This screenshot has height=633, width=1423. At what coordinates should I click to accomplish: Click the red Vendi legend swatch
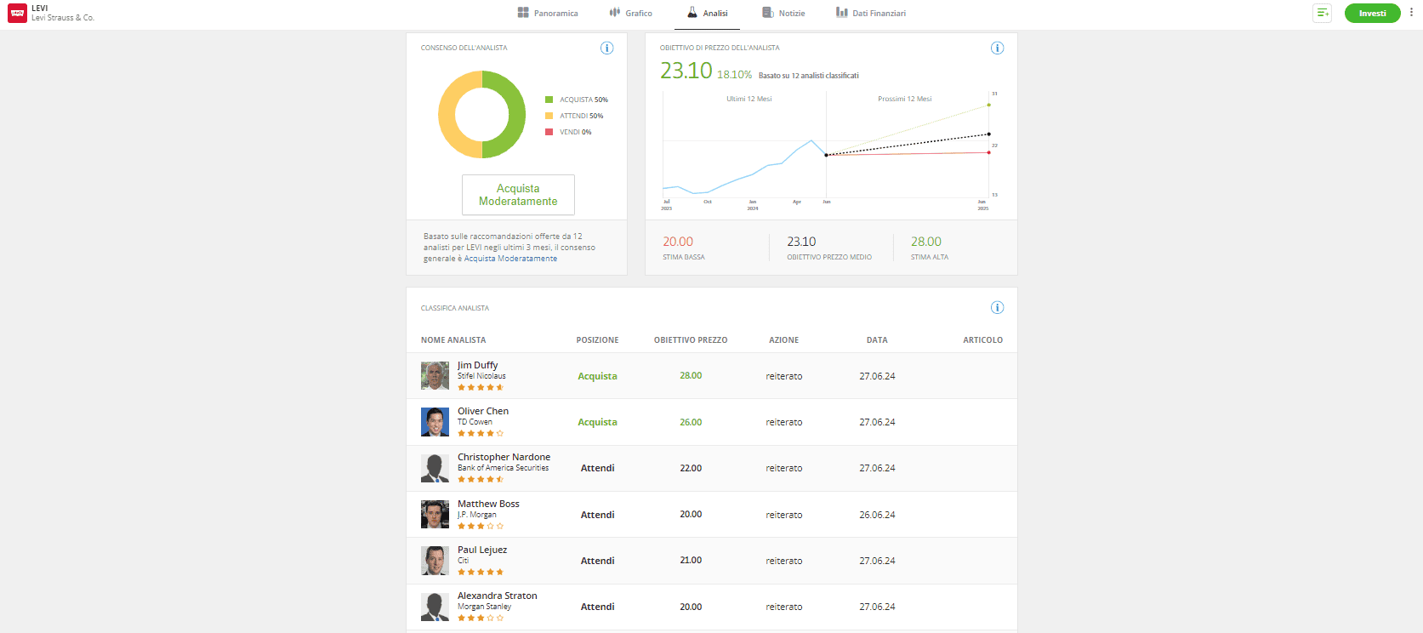click(x=549, y=132)
